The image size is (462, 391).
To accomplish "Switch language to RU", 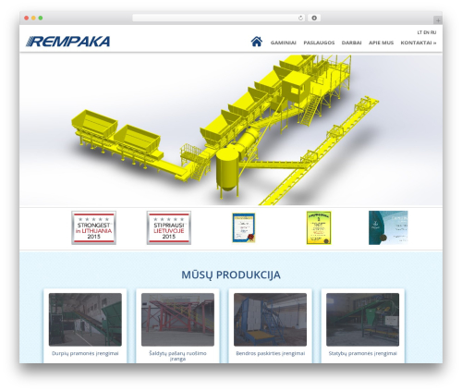I will coord(433,32).
